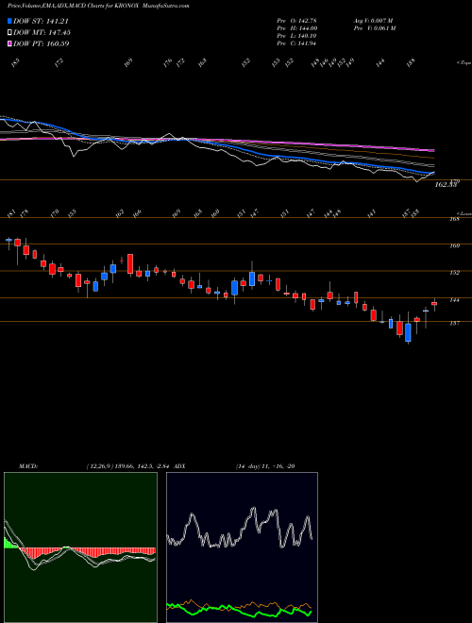
Task: Click the 'ADX' panel label
Action: [x=179, y=466]
